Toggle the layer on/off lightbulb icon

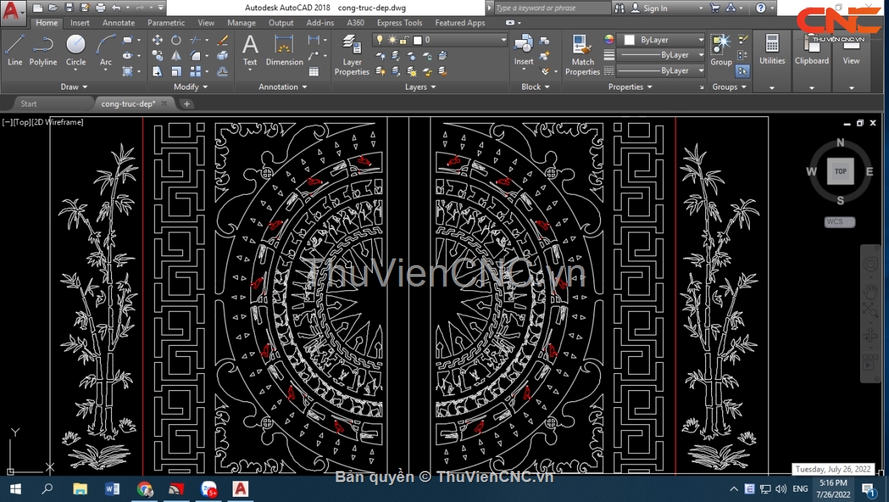click(380, 40)
